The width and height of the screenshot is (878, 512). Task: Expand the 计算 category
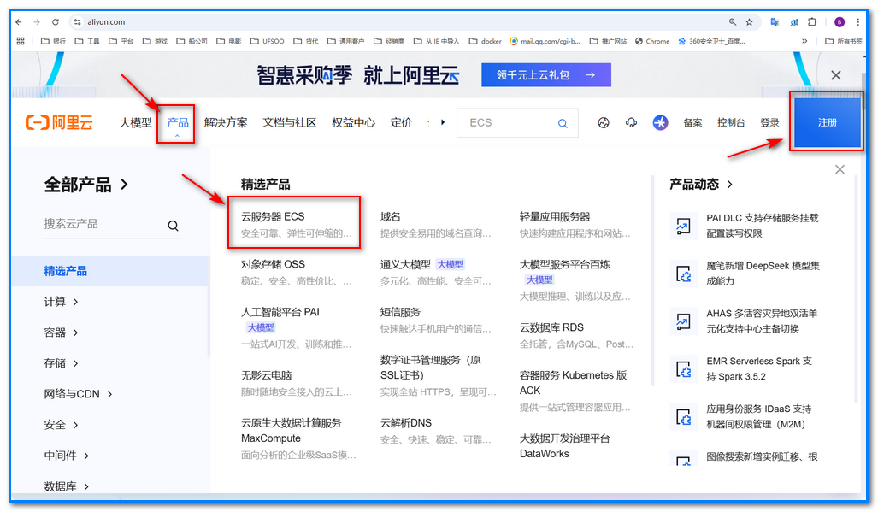(x=61, y=302)
